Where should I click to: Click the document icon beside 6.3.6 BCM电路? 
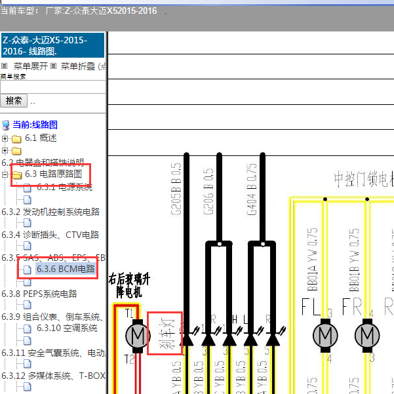pos(28,270)
